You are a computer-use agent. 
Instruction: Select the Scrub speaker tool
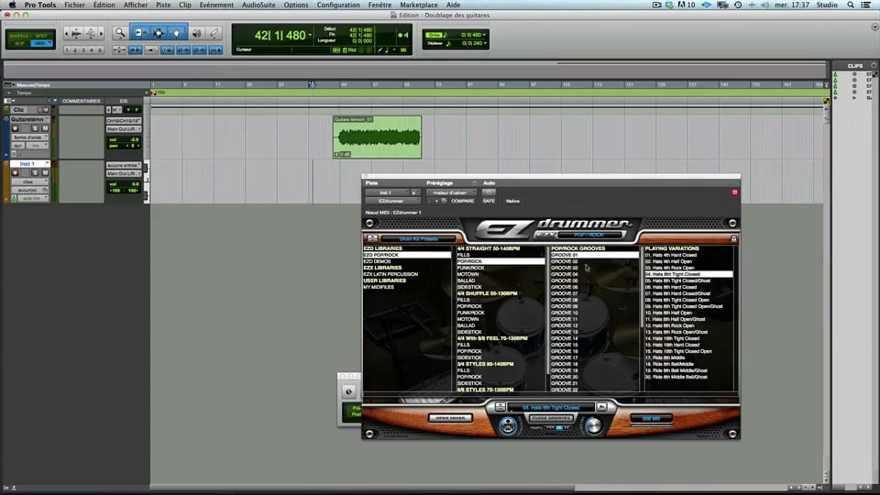pyautogui.click(x=195, y=34)
